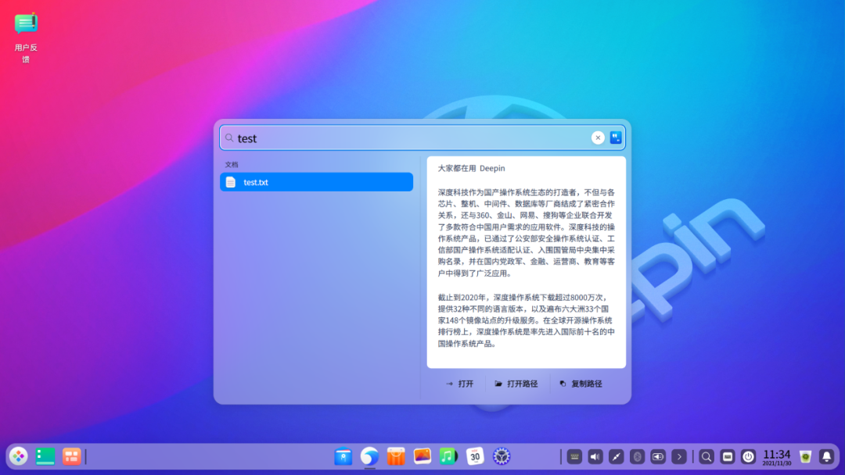845x475 pixels.
Task: Click the preview heading 大家都在用 Deepin
Action: [x=471, y=169]
